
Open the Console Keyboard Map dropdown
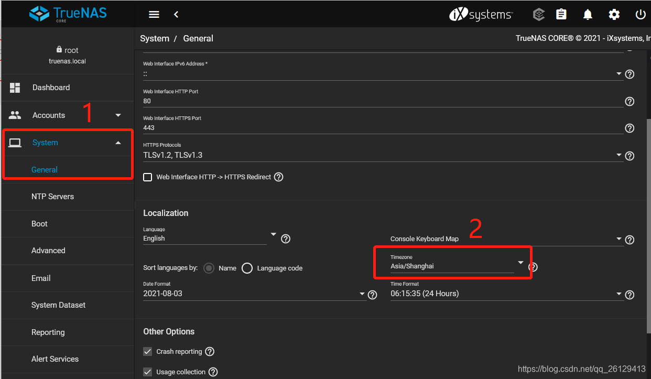619,239
